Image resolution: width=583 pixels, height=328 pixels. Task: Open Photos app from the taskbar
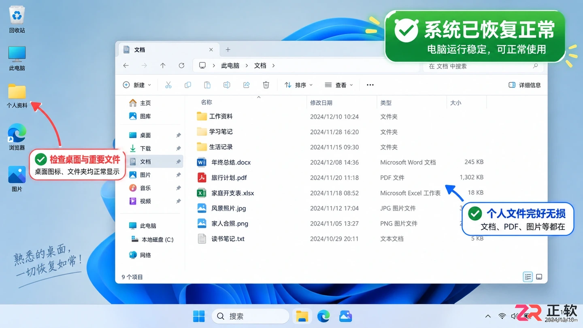(x=345, y=316)
